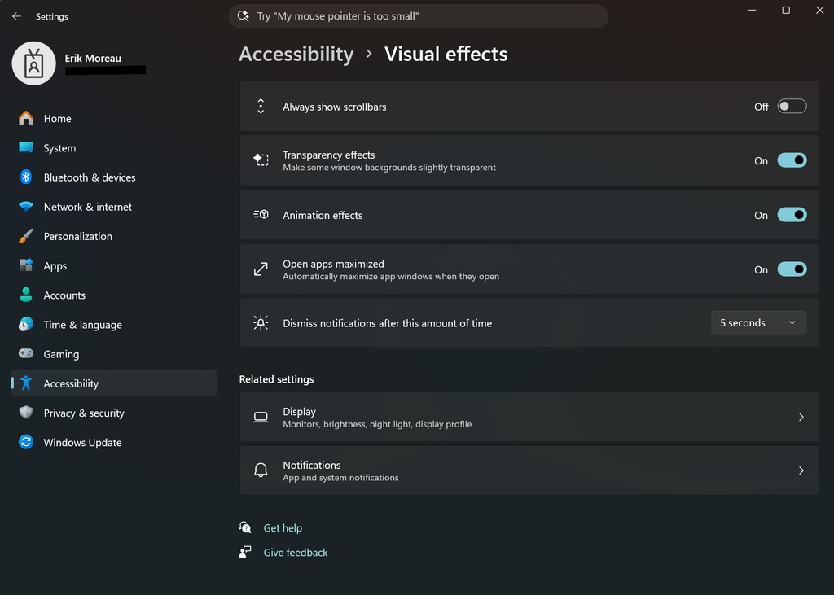Disable Open apps maximized toggle

pos(792,269)
